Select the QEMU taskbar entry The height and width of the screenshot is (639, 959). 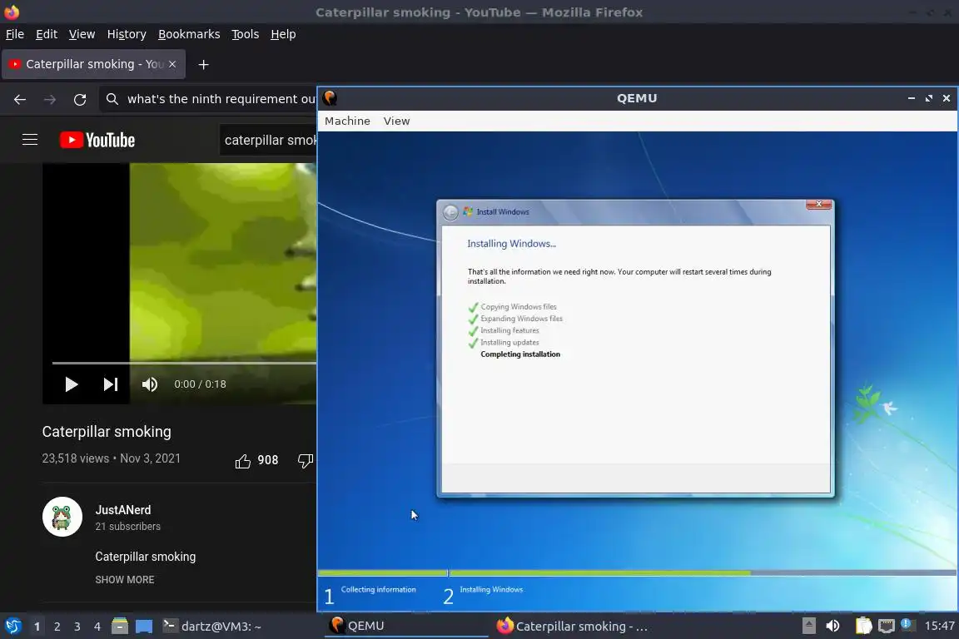coord(405,626)
